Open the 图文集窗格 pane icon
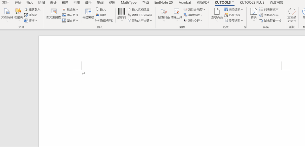This screenshot has width=305, height=147. click(53, 12)
